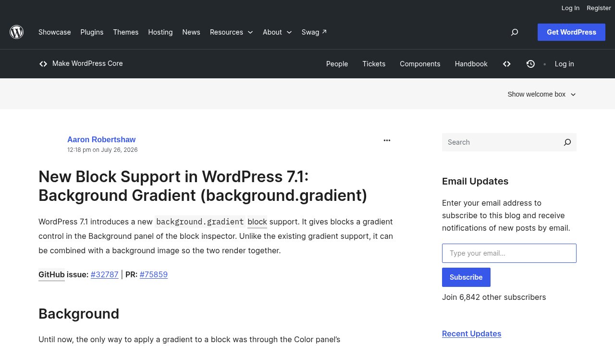Visit the Swag external link
The image size is (615, 346).
point(314,32)
